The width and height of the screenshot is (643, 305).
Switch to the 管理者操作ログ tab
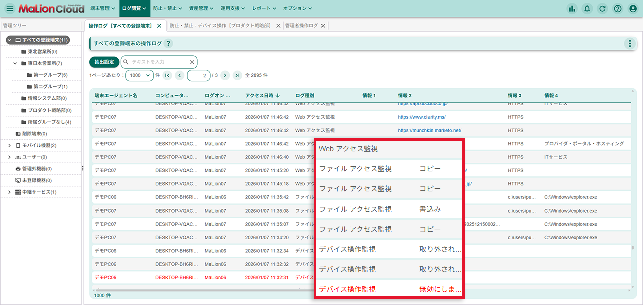point(301,25)
